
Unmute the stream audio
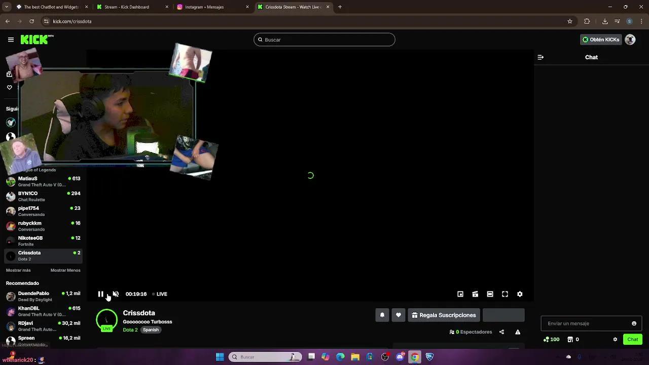tap(116, 294)
